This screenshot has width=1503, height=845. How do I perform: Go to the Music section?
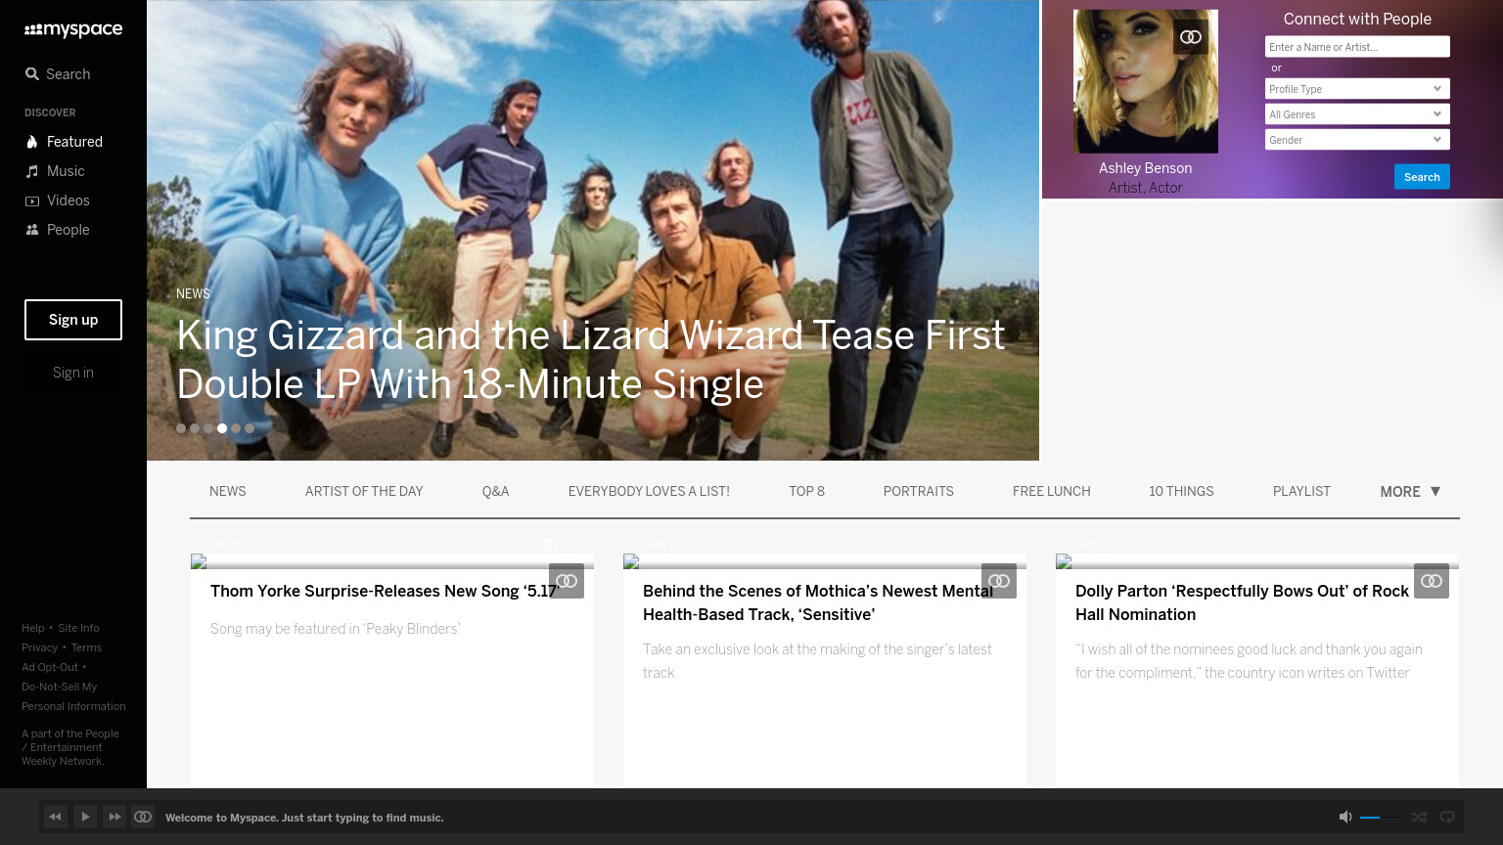(55, 171)
